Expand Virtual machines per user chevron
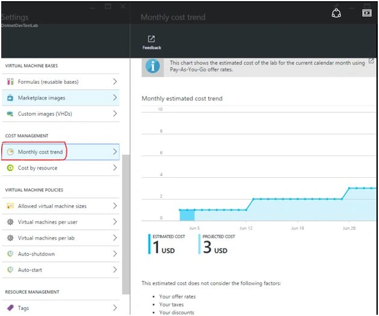This screenshot has width=379, height=316. pos(115,222)
